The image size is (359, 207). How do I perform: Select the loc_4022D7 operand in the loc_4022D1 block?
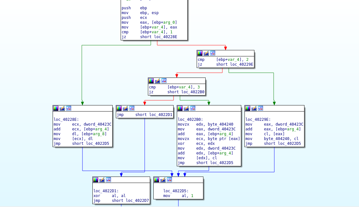137,201
